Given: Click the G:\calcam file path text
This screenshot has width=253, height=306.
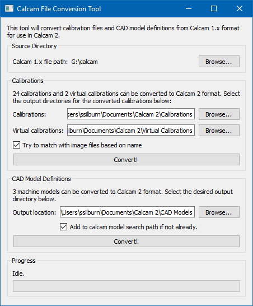Looking at the screenshot, I should pyautogui.click(x=85, y=62).
